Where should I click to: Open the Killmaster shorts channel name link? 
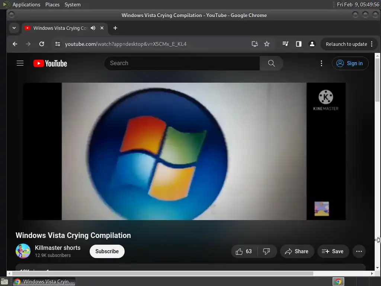pyautogui.click(x=58, y=248)
